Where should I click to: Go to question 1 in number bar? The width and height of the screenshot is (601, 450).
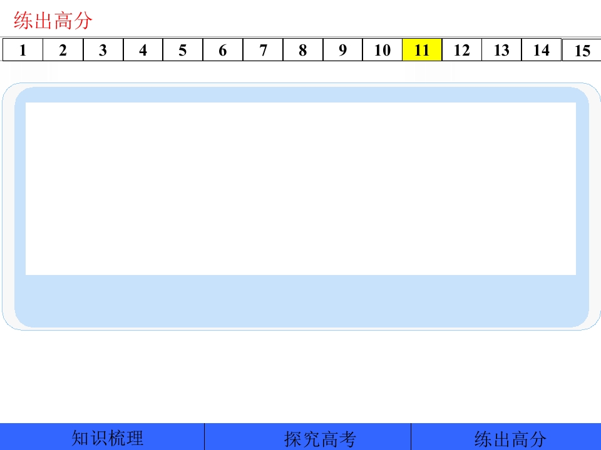[x=23, y=50]
